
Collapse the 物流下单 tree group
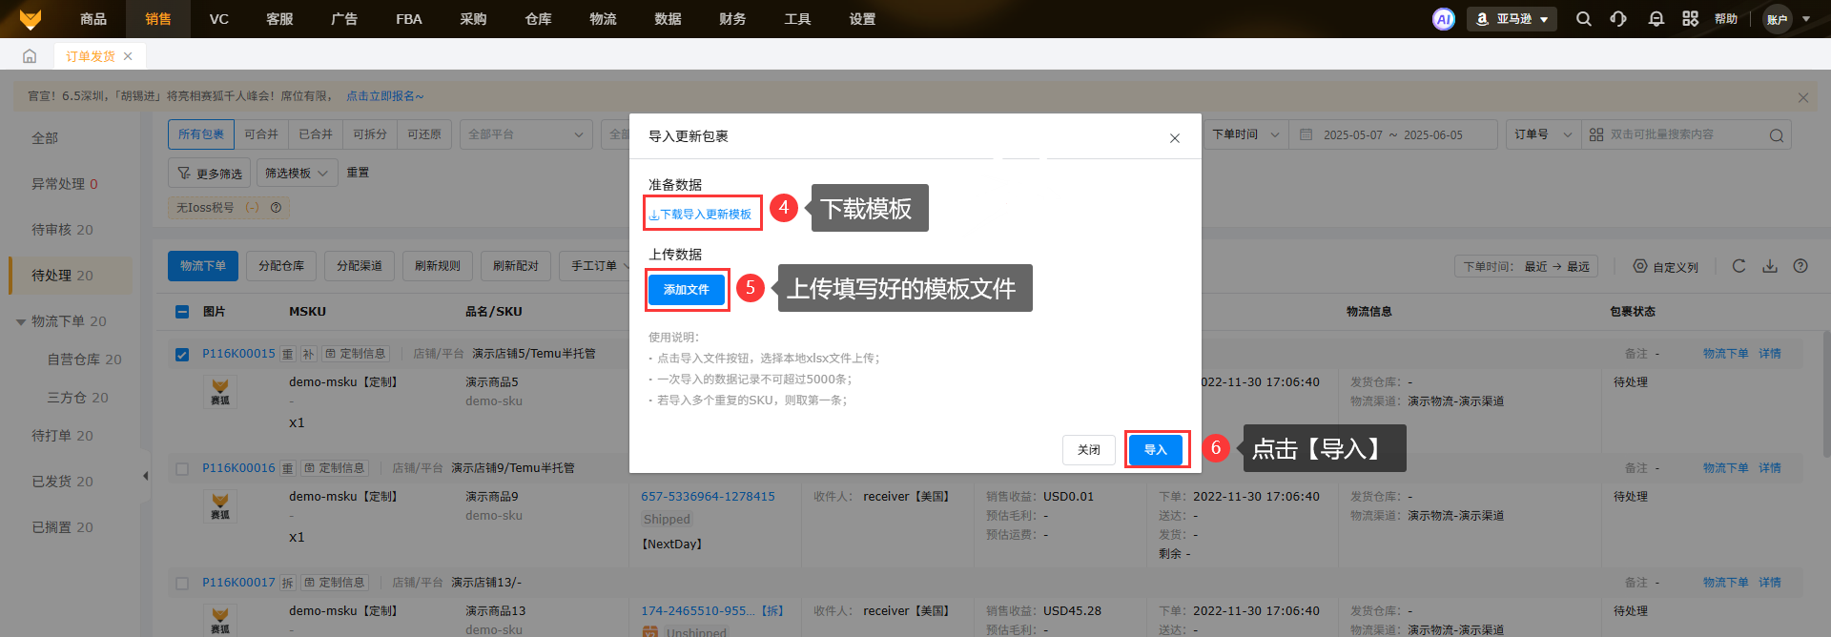point(21,322)
